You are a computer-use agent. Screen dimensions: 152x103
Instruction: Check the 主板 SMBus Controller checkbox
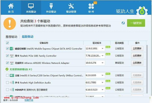(x=7, y=75)
